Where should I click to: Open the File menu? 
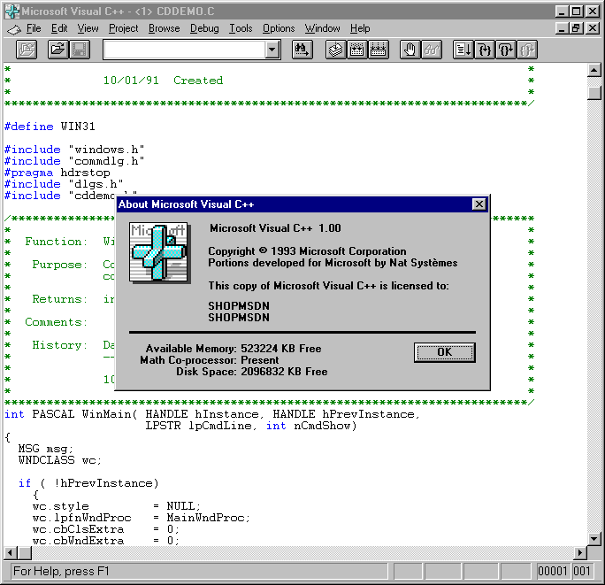34,28
